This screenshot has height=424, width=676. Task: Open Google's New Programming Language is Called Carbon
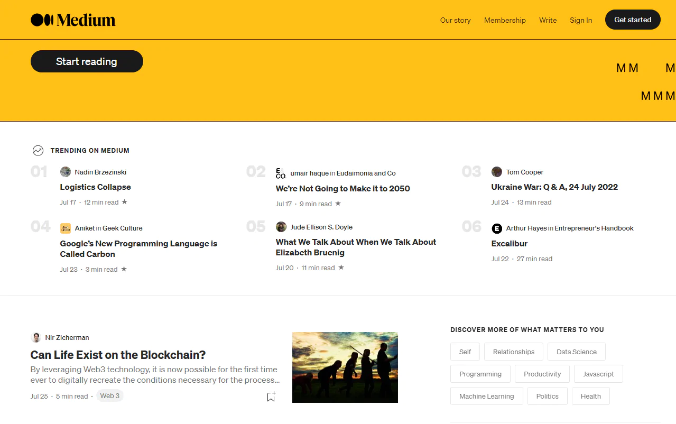(x=138, y=249)
